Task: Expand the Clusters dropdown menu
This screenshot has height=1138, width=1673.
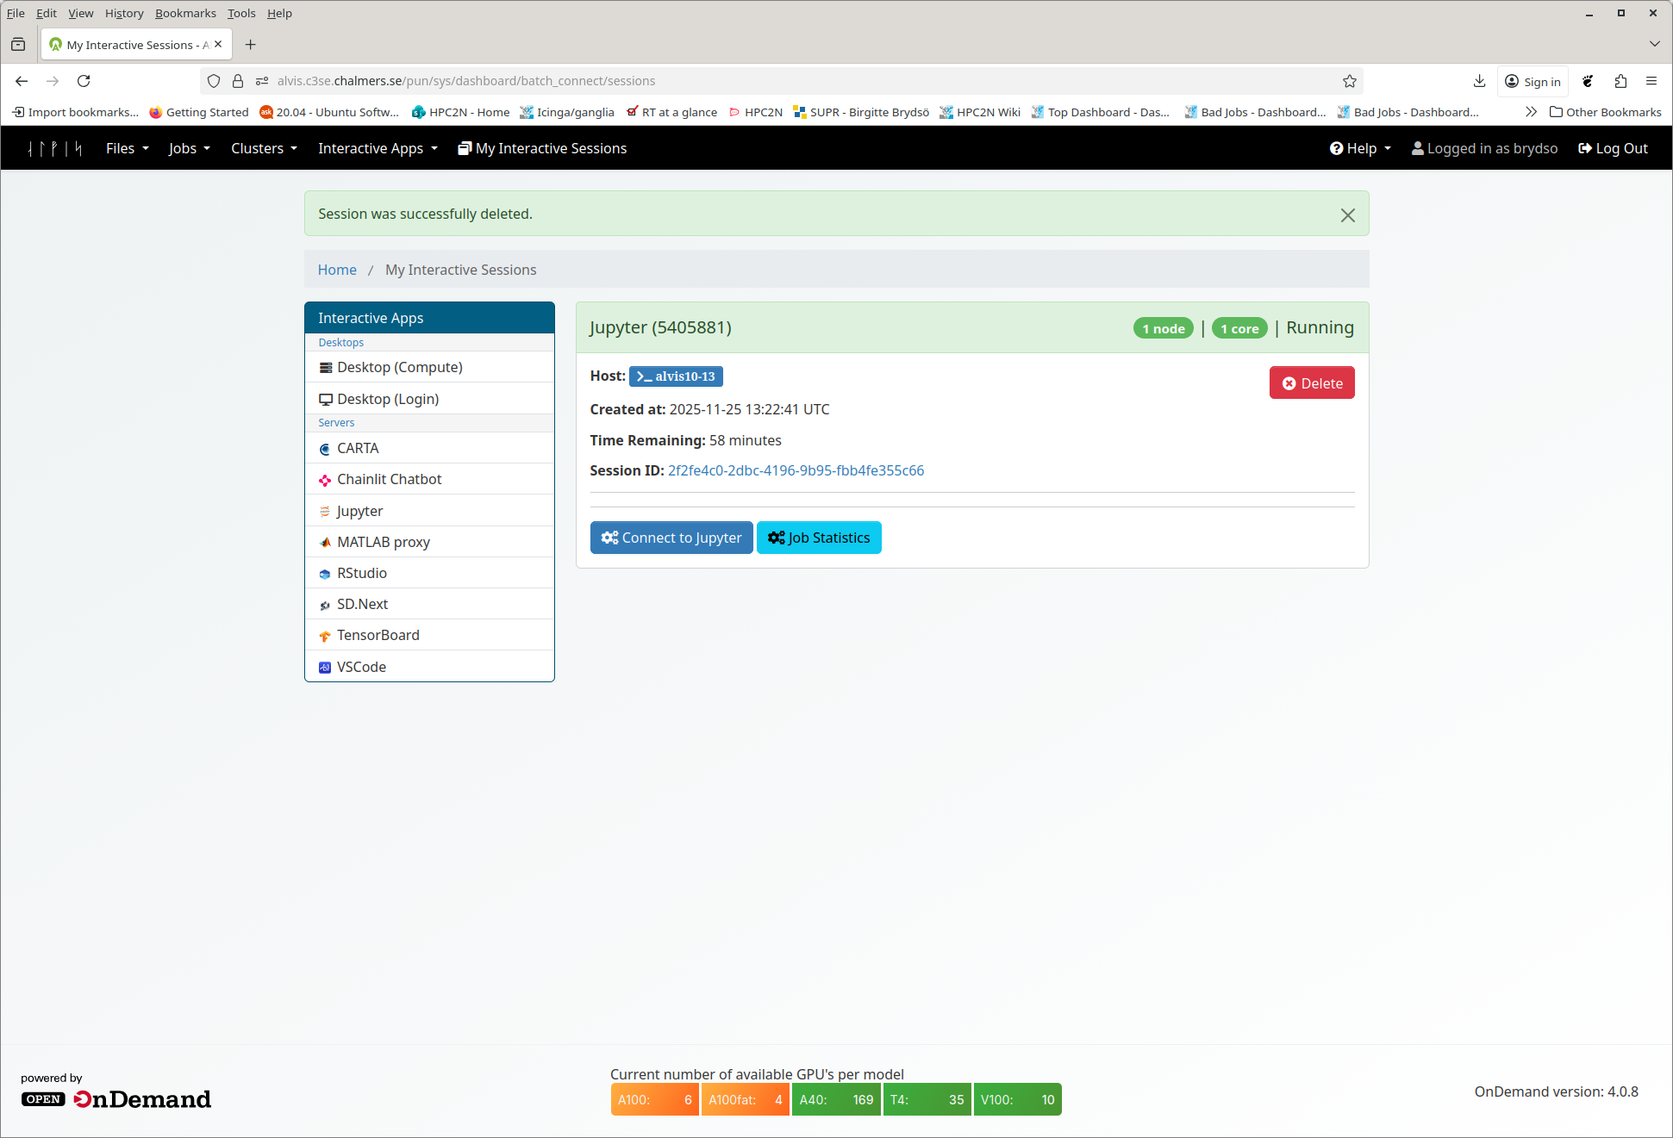Action: [264, 148]
